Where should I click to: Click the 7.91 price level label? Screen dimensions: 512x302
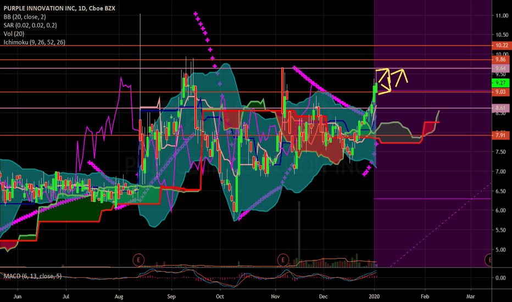[x=500, y=135]
